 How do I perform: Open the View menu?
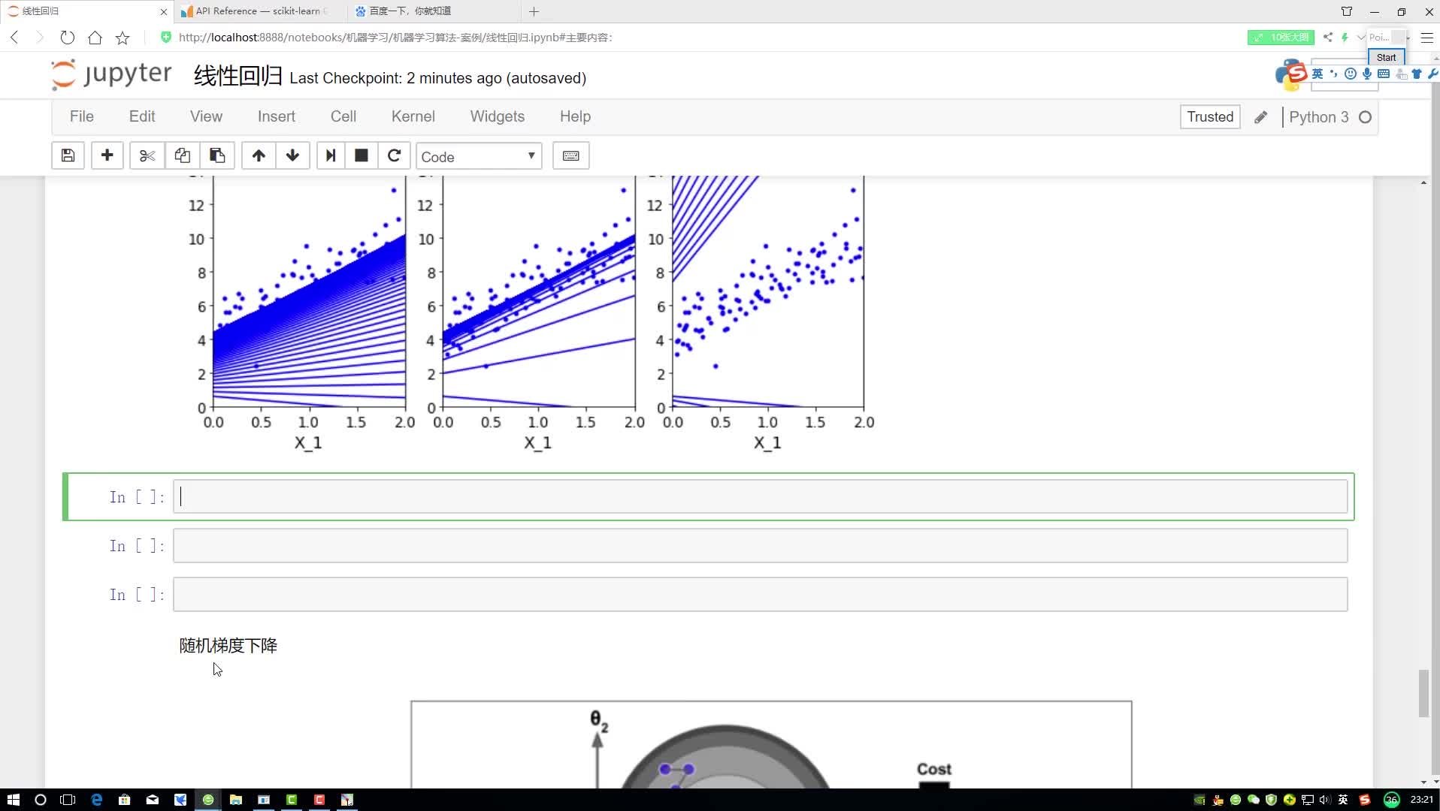click(206, 116)
